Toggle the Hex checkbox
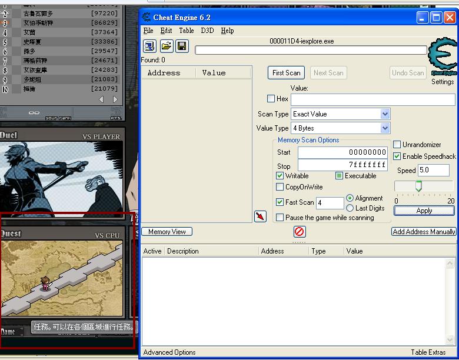Image resolution: width=459 pixels, height=360 pixels. [271, 99]
